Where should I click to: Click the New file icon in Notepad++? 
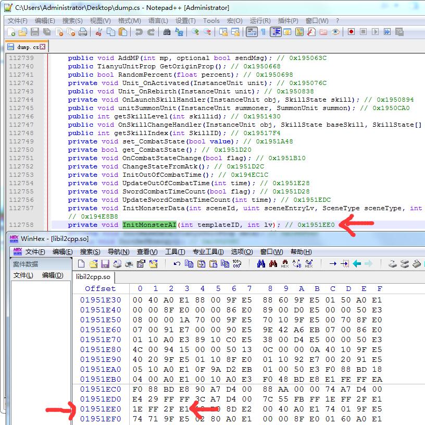point(11,32)
